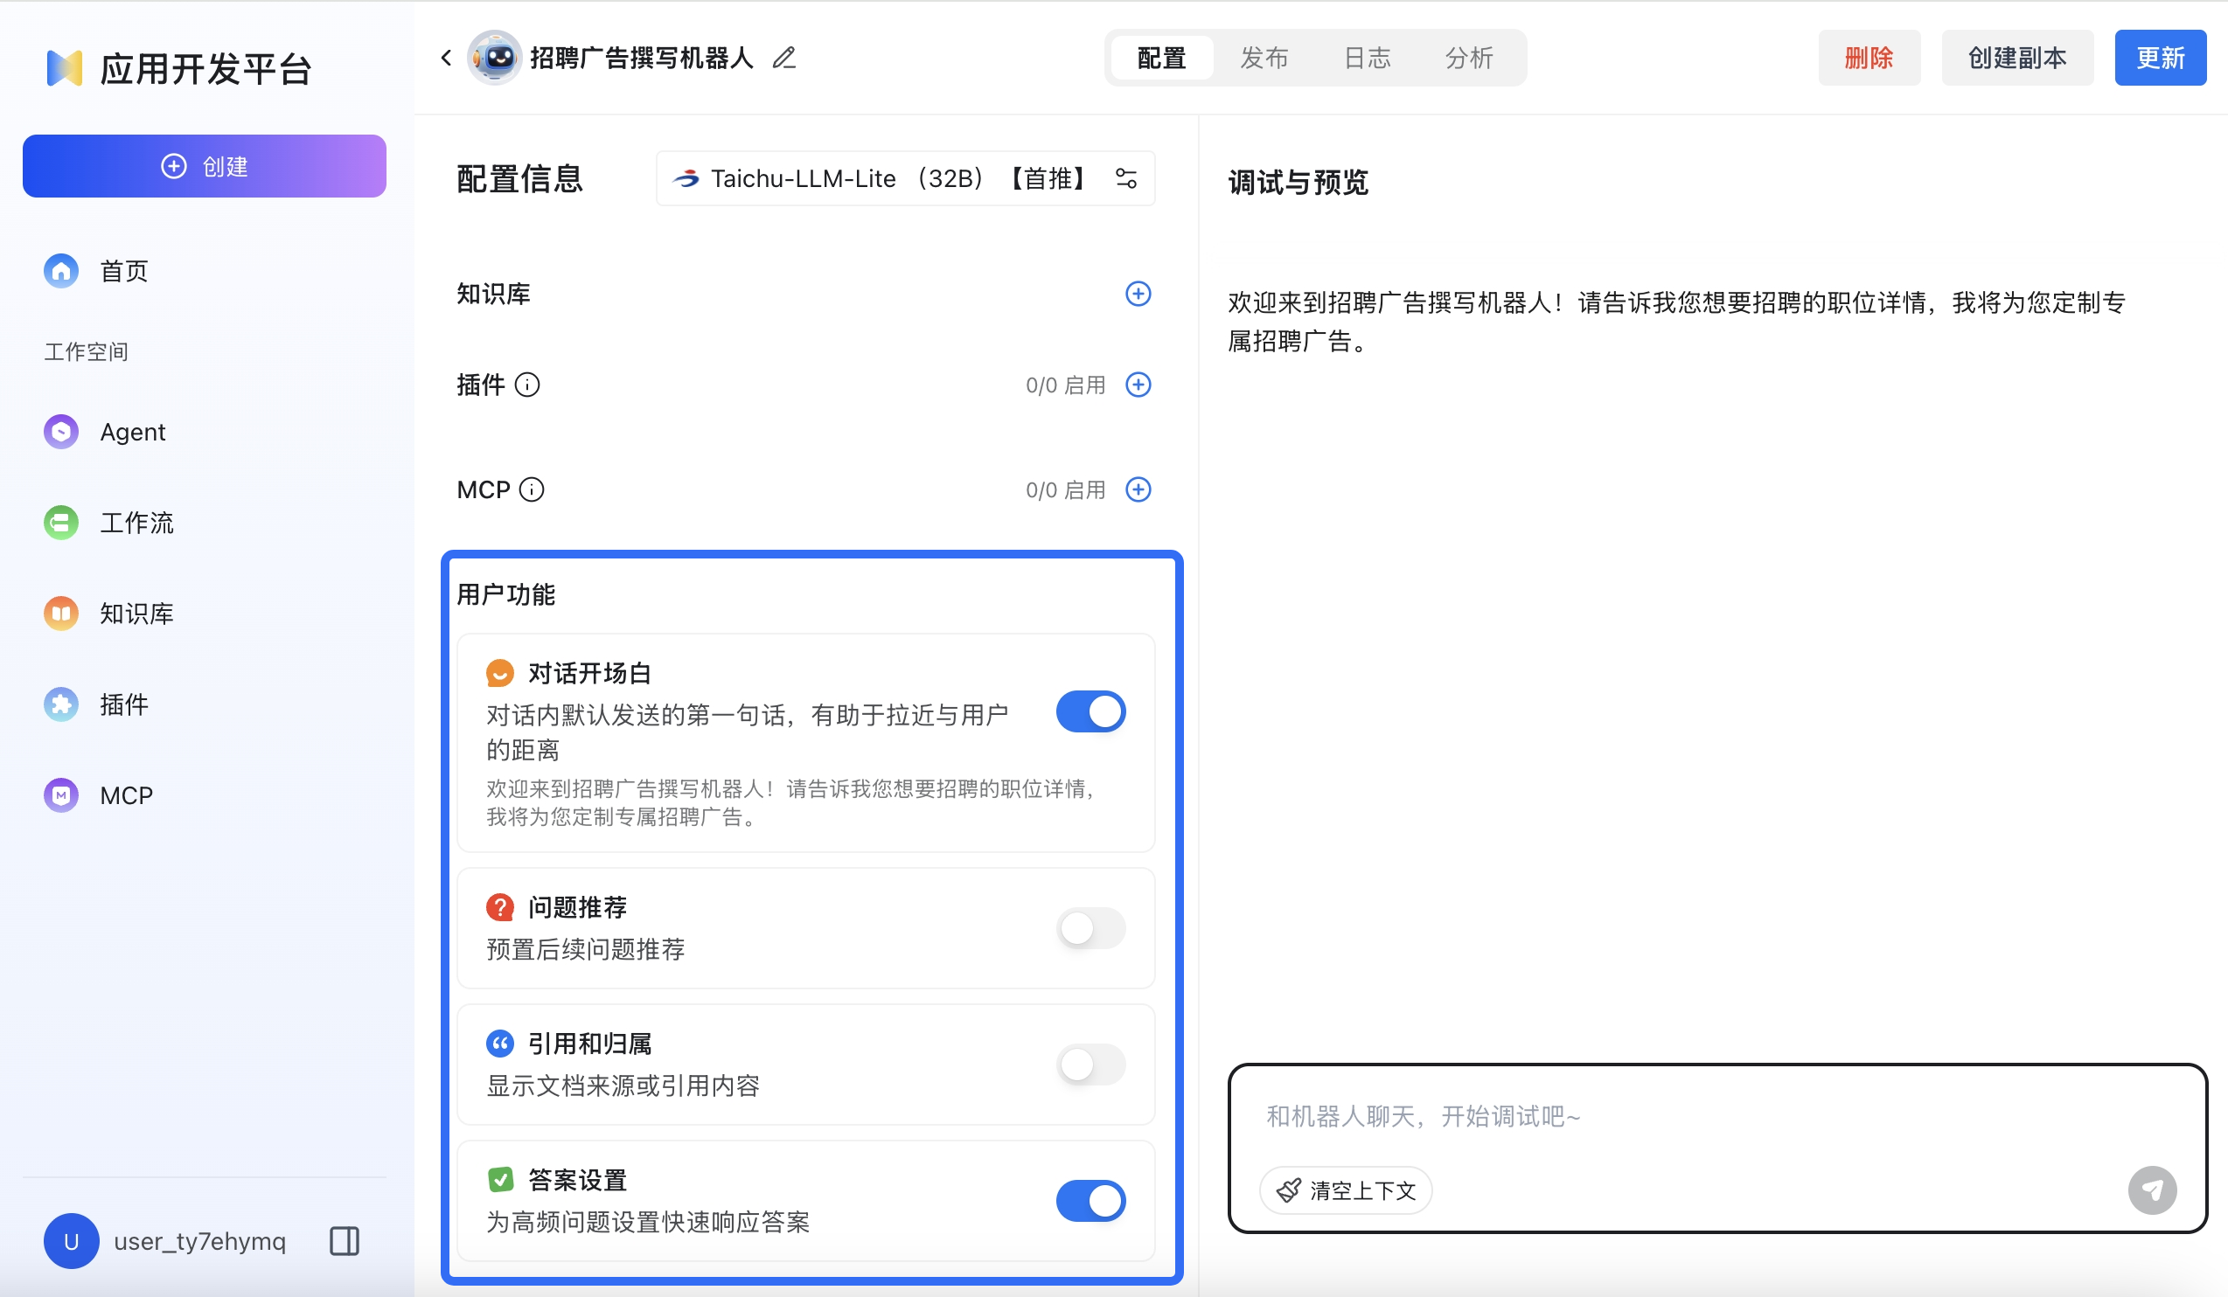Turn on the 引用和归属 switch
The width and height of the screenshot is (2228, 1297).
(x=1091, y=1065)
